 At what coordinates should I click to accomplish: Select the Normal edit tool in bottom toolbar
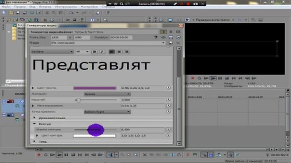111,155
